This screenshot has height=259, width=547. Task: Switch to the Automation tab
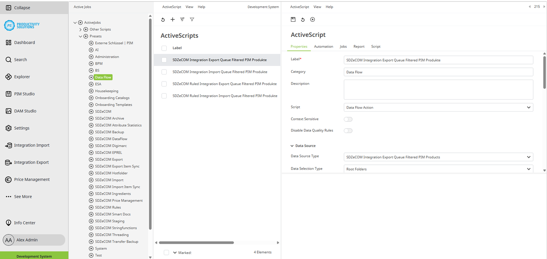click(323, 46)
